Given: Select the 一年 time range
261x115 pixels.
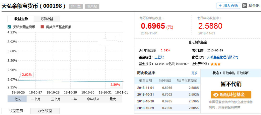Looking at the screenshot, I should pyautogui.click(x=74, y=99).
